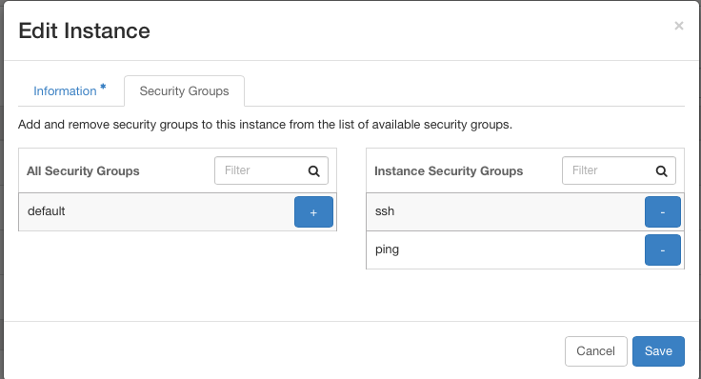Remove the ssh group using minus button

[x=663, y=211]
